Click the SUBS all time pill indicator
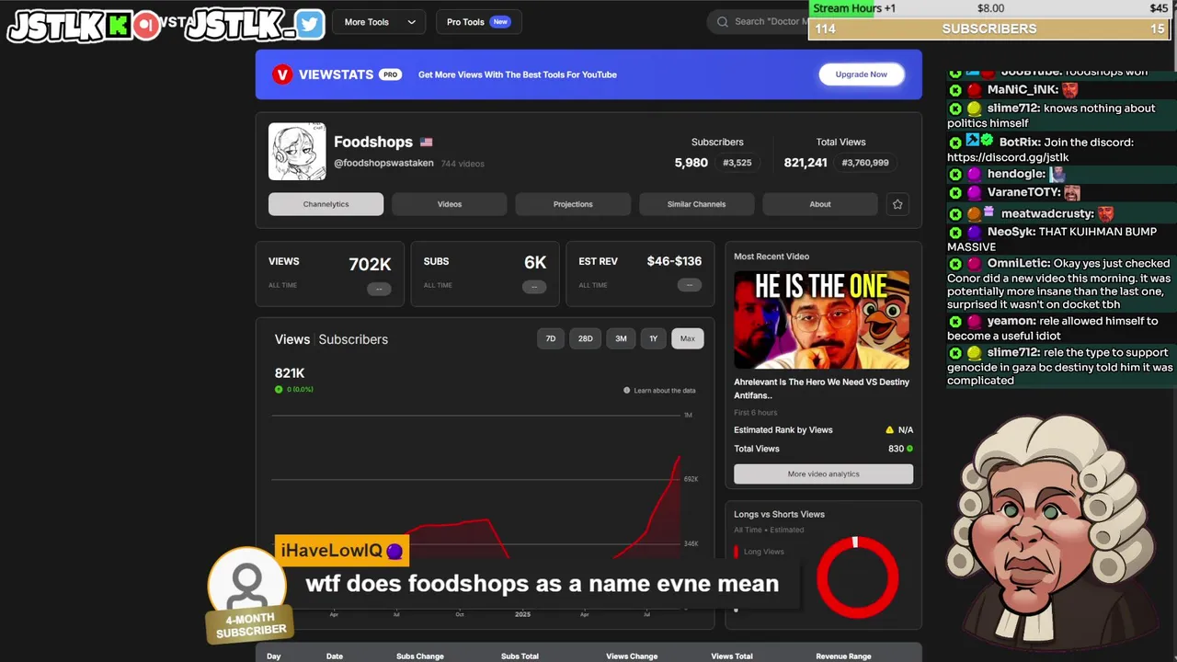Screen dimensions: 1177x662 (534, 286)
